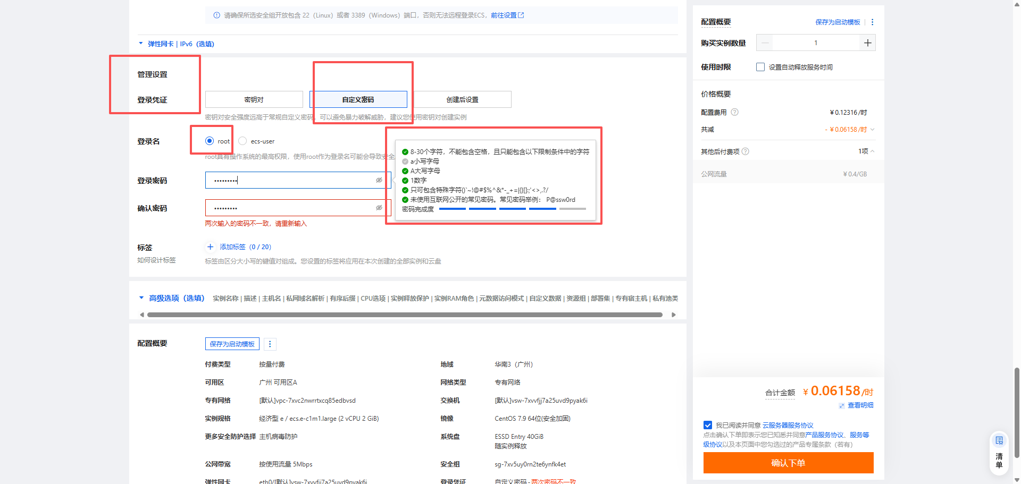Collapse the 弹性网卡 | IPv6 section
Image resolution: width=1021 pixels, height=484 pixels.
141,44
